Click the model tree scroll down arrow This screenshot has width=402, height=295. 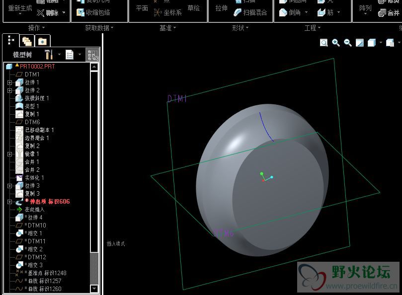[x=94, y=289]
